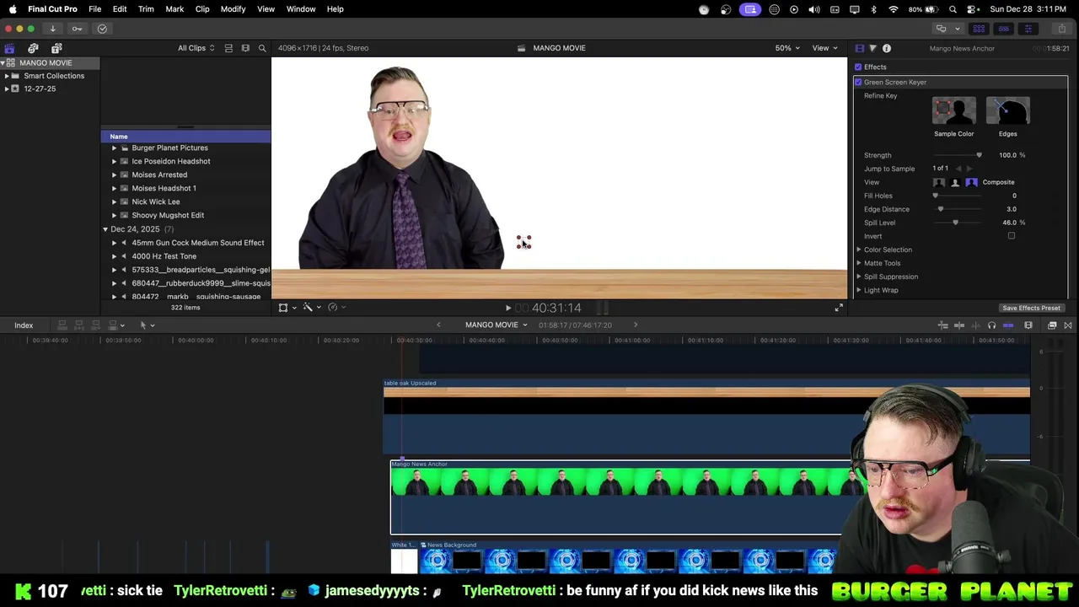Collapse the Dec 24, 2025 group
The height and width of the screenshot is (607, 1079).
[105, 229]
